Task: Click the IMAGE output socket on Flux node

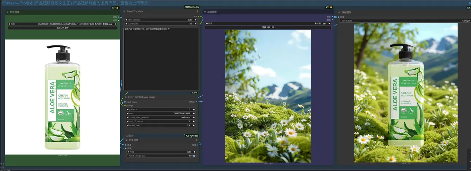Action: coord(197,102)
